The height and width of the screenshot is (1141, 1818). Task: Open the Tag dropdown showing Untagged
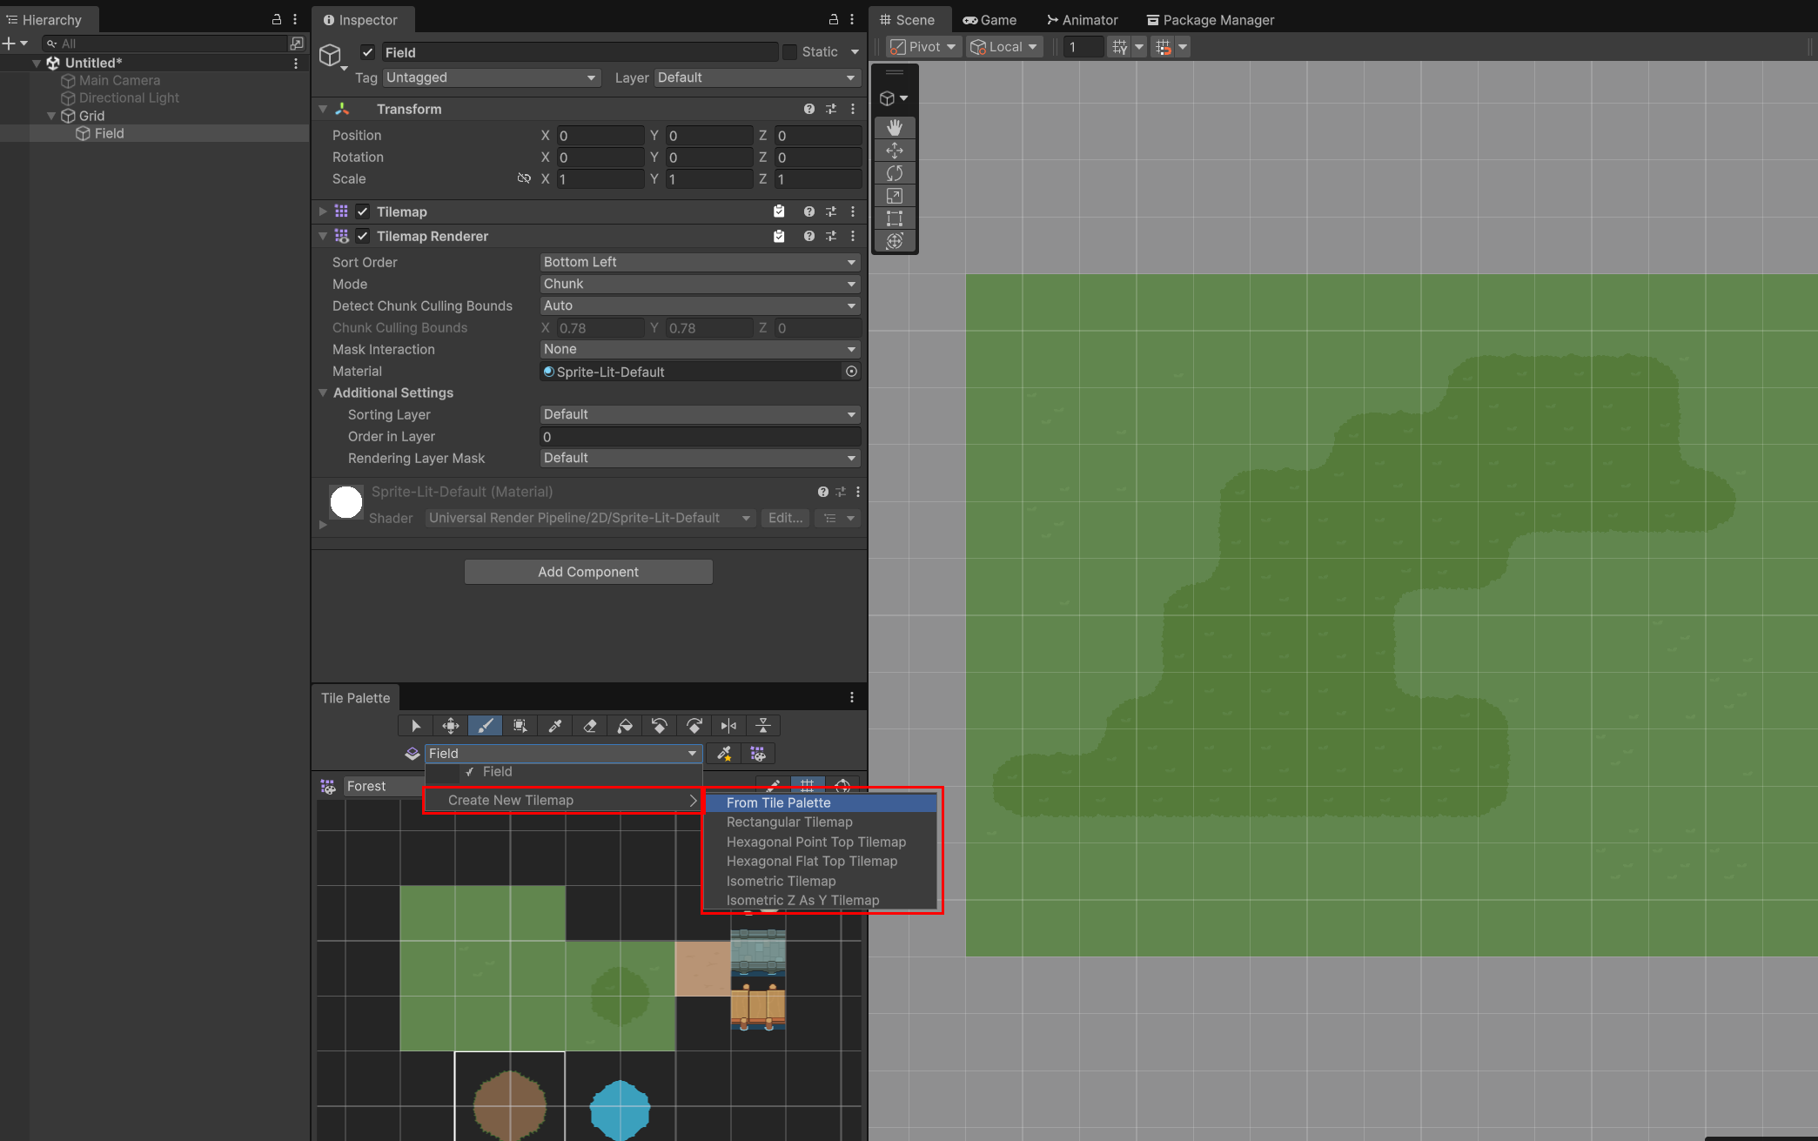491,77
